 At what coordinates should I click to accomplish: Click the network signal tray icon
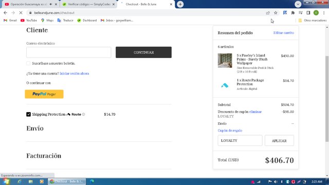[x=259, y=181]
